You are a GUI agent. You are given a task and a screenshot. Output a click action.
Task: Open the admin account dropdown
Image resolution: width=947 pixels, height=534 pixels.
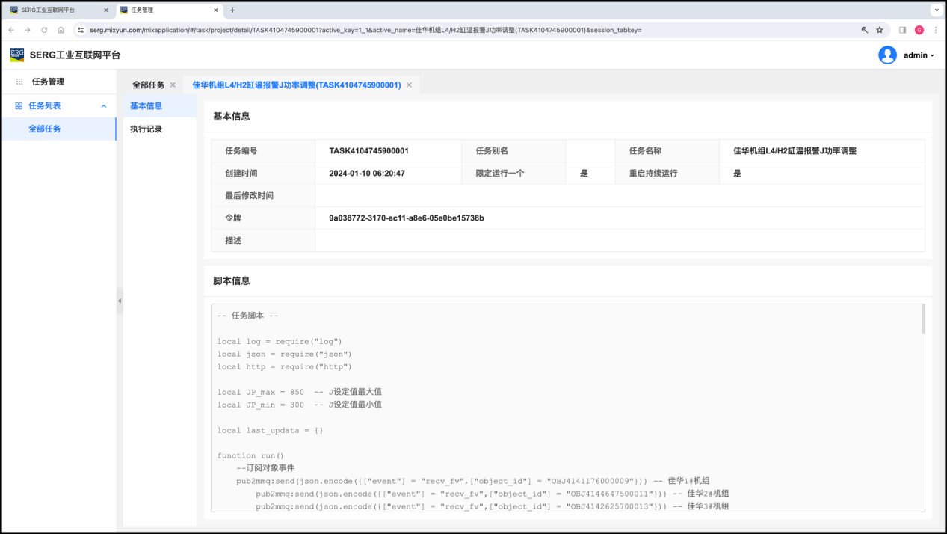[x=919, y=55]
